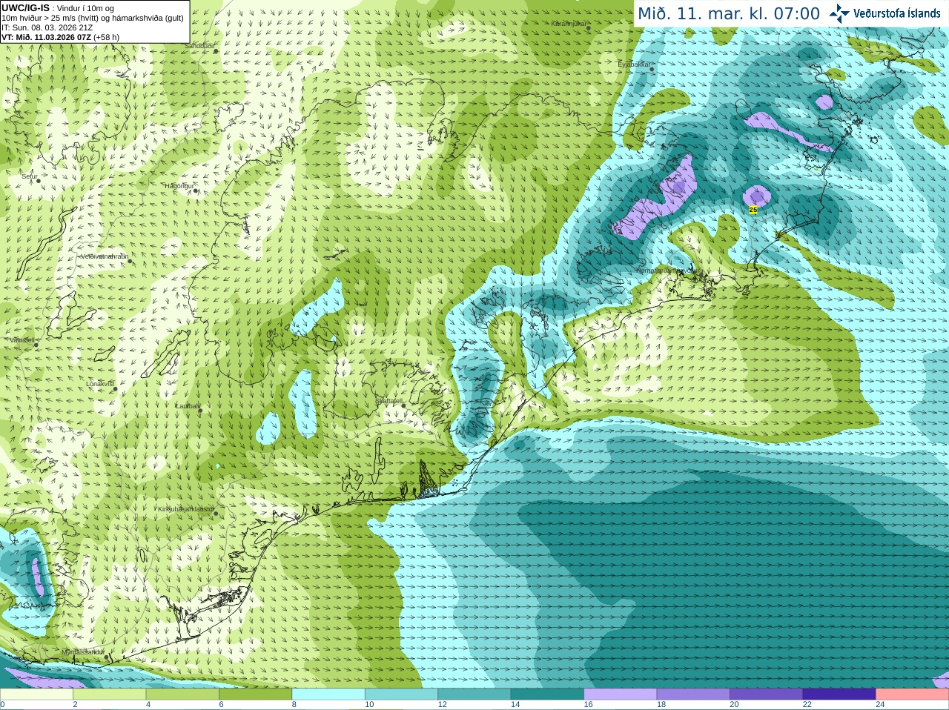Click the yellow 25 gust marker
The height and width of the screenshot is (710, 949).
tap(753, 210)
